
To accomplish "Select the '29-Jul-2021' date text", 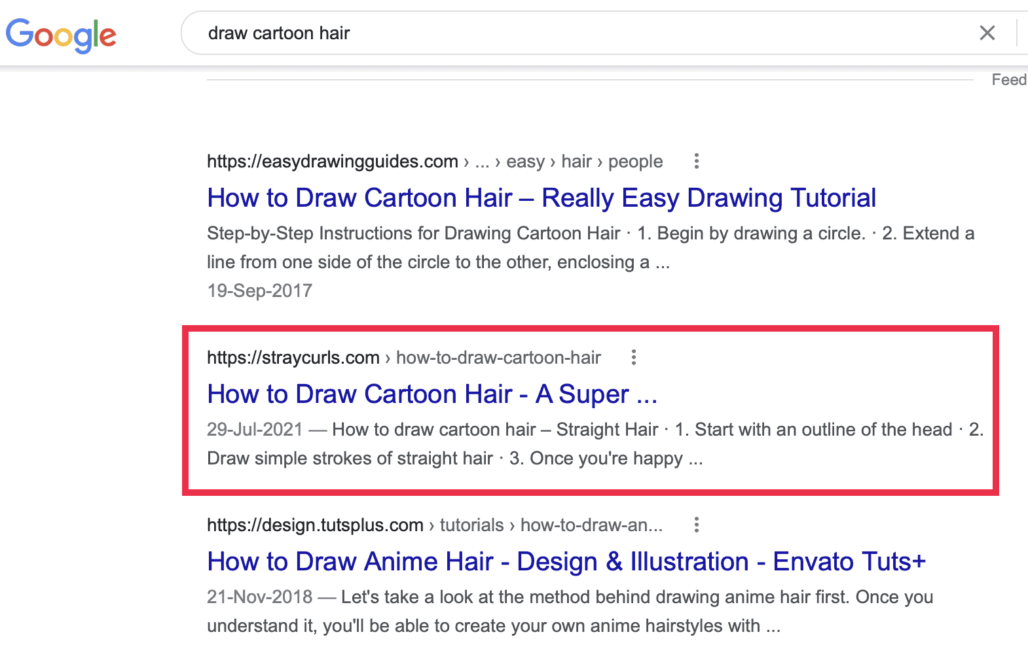I will (x=255, y=429).
